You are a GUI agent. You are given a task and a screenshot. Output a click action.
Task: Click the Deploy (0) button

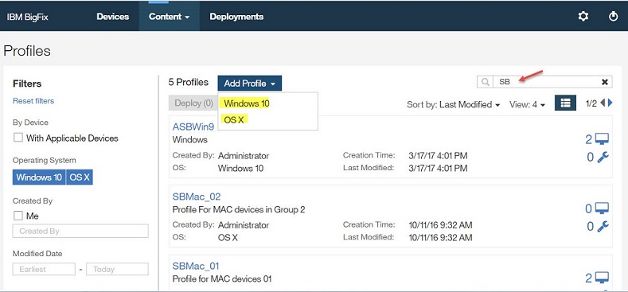[193, 103]
